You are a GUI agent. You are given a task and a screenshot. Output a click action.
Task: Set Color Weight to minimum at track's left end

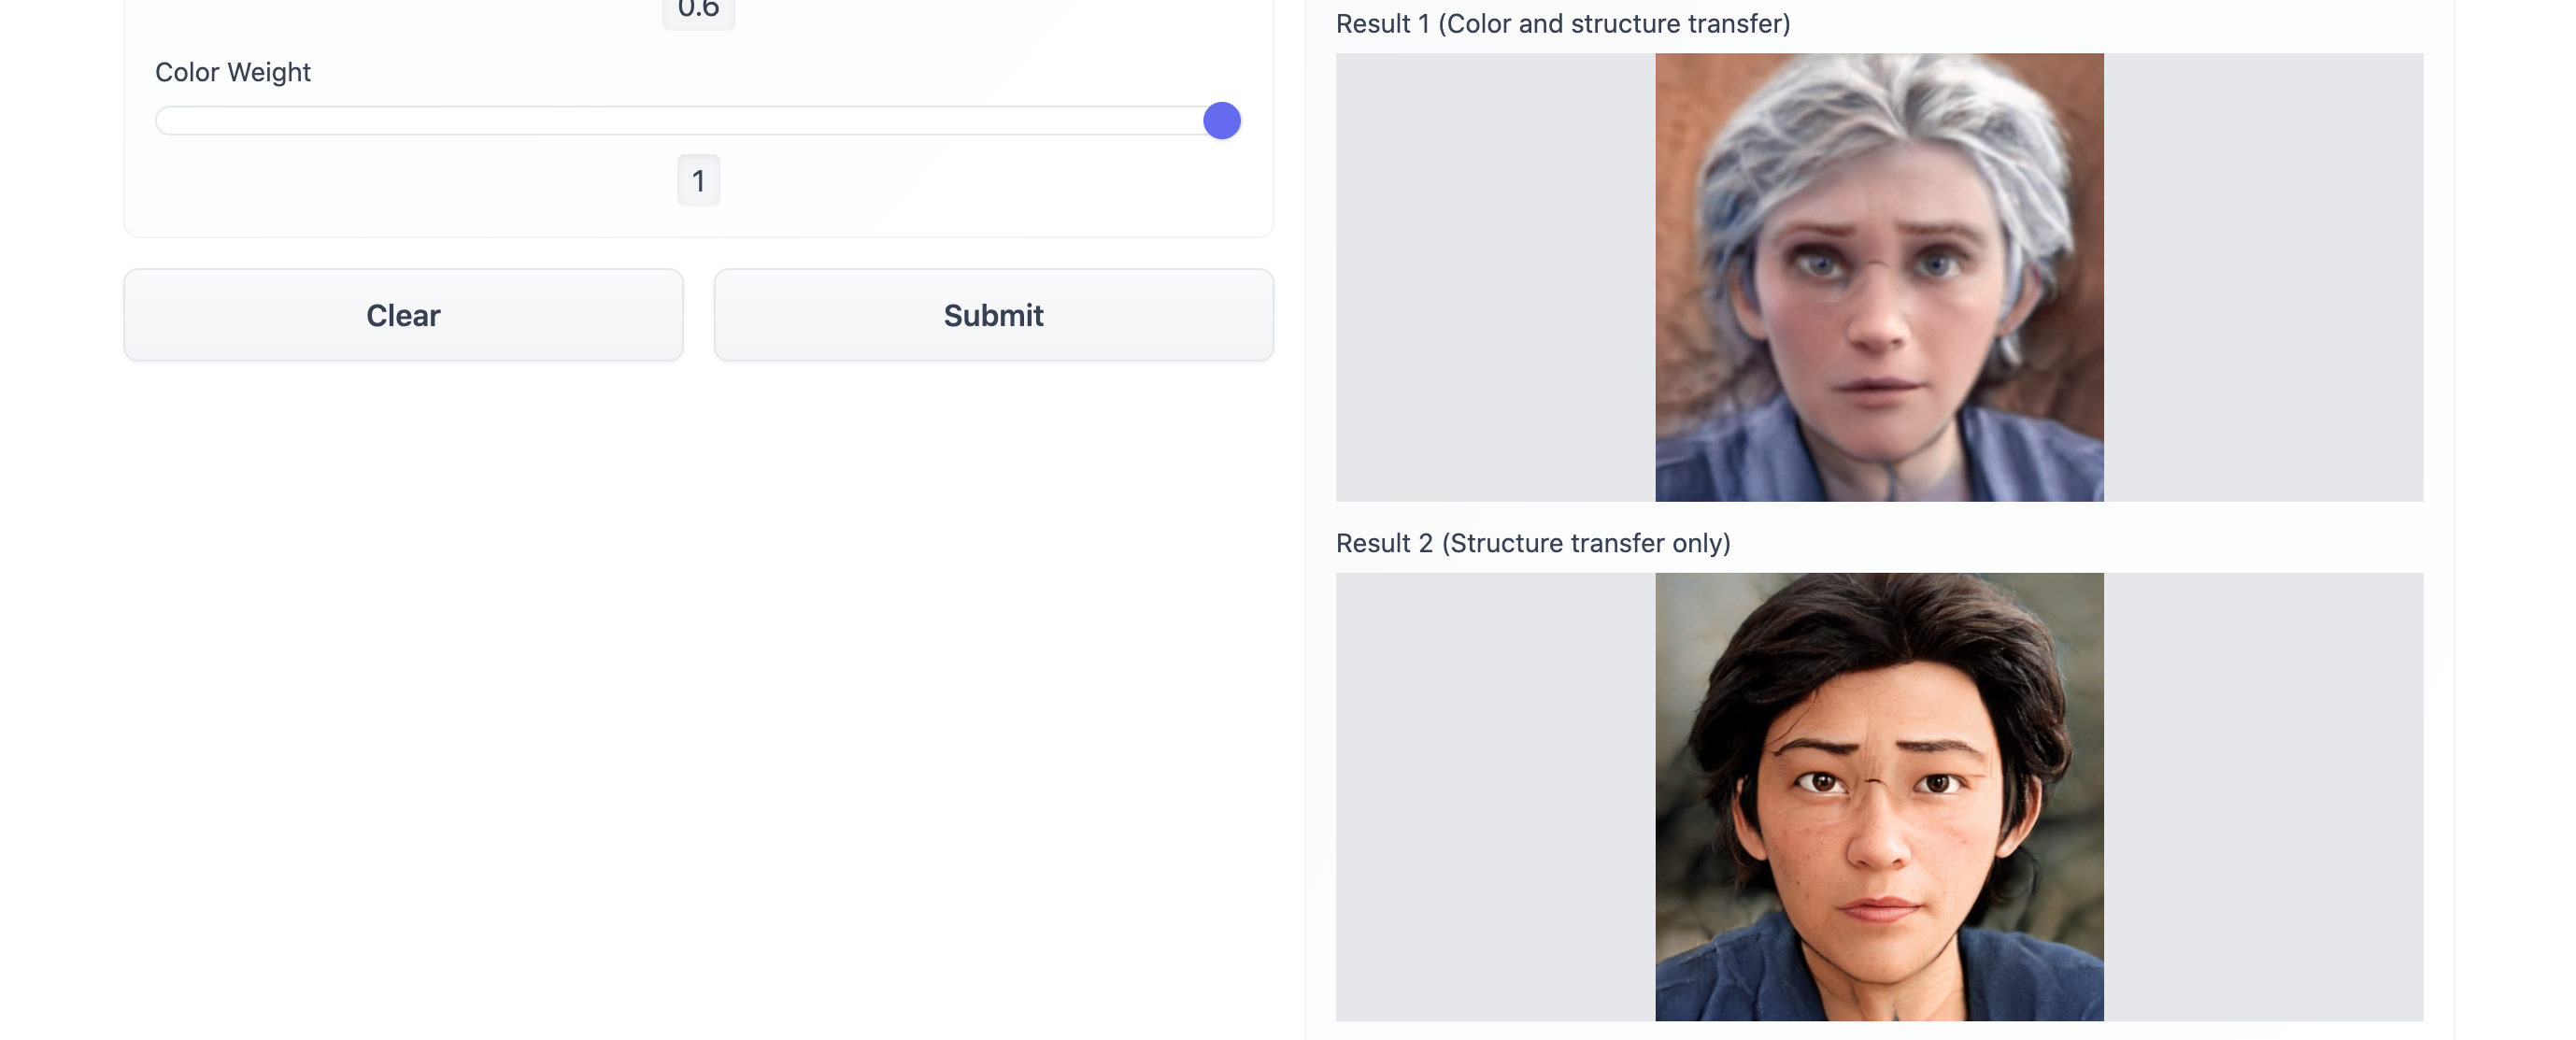tap(162, 121)
